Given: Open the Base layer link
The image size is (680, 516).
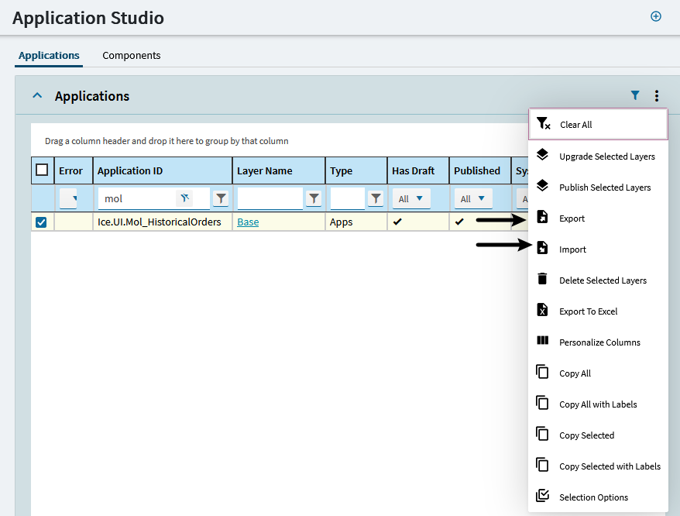Looking at the screenshot, I should [x=248, y=222].
